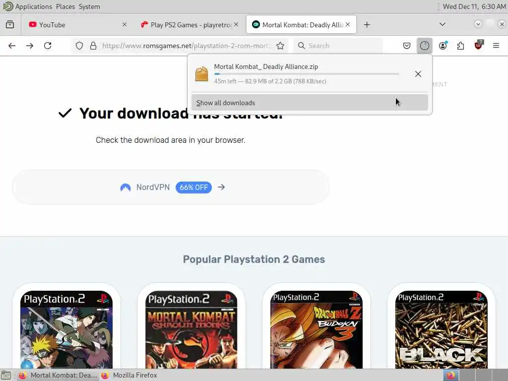Reload the current page
508x381 pixels.
click(48, 46)
